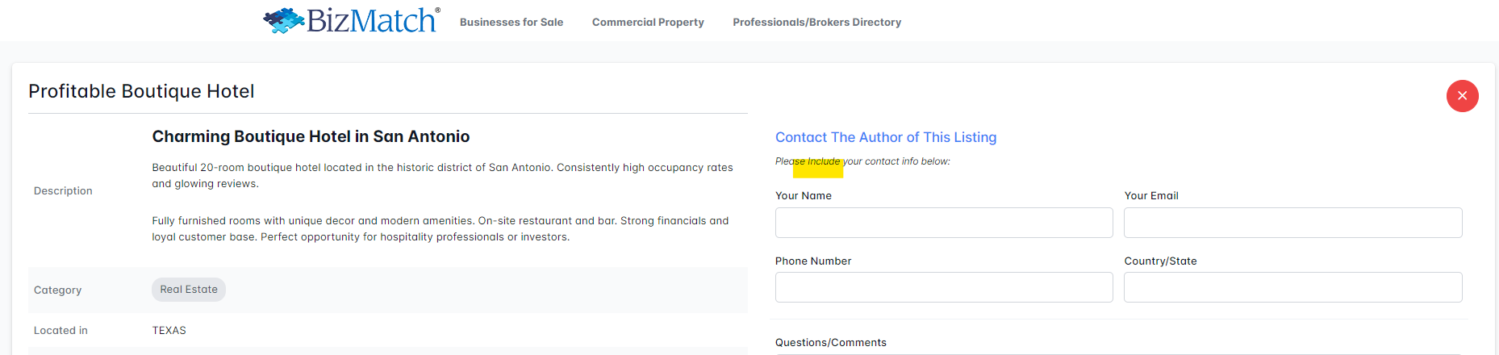
Task: Click the Real Estate category tag
Action: pos(189,290)
